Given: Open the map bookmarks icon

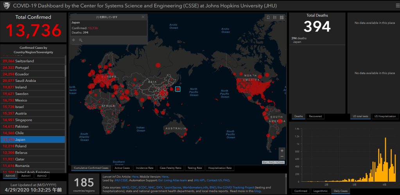Looking at the screenshot, I should tap(268, 17).
